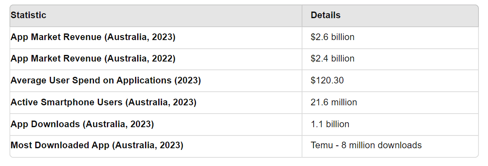
Task: Click Average User Spend on Applications label
Action: 105,81
